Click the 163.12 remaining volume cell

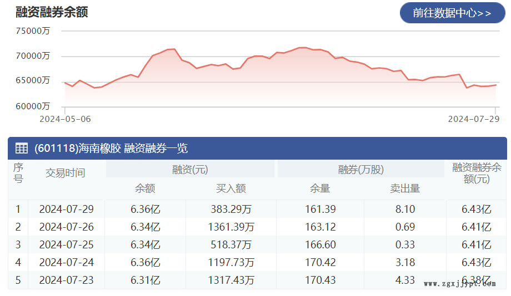click(x=320, y=227)
